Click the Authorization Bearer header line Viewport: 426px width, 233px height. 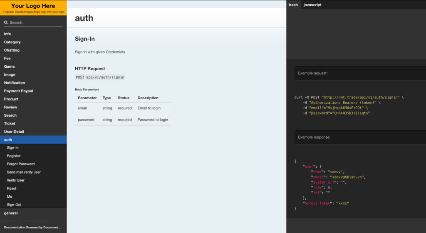342,103
